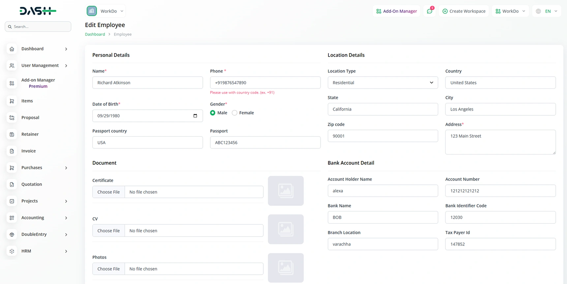Expand the Accounting menu chevron
The height and width of the screenshot is (284, 567).
pyautogui.click(x=66, y=218)
